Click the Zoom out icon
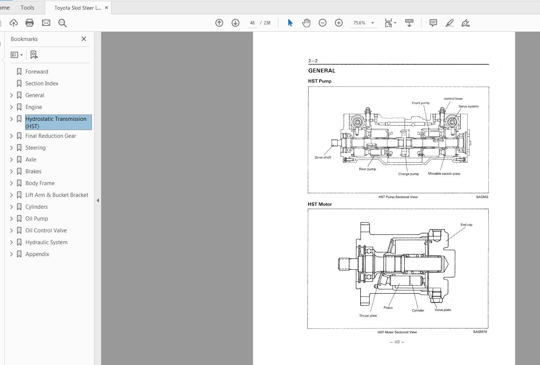The image size is (540, 365). 322,23
